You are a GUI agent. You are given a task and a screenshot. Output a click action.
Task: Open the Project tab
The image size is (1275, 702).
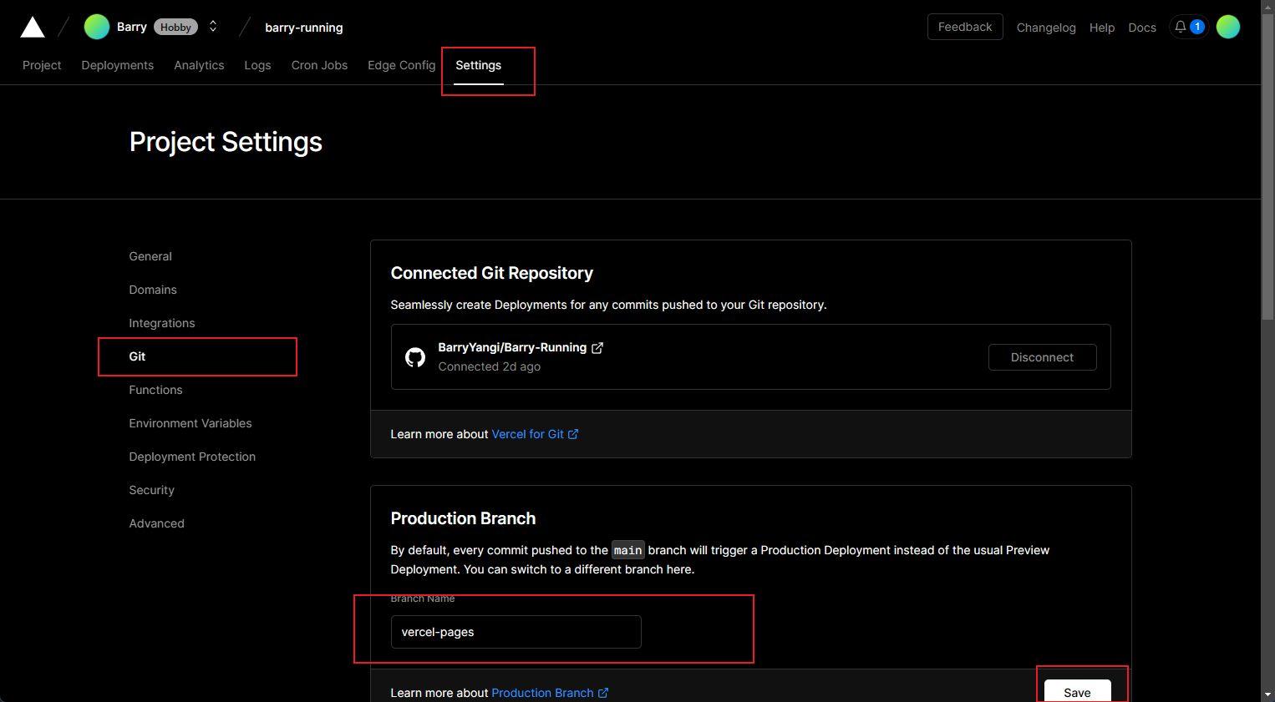point(42,65)
